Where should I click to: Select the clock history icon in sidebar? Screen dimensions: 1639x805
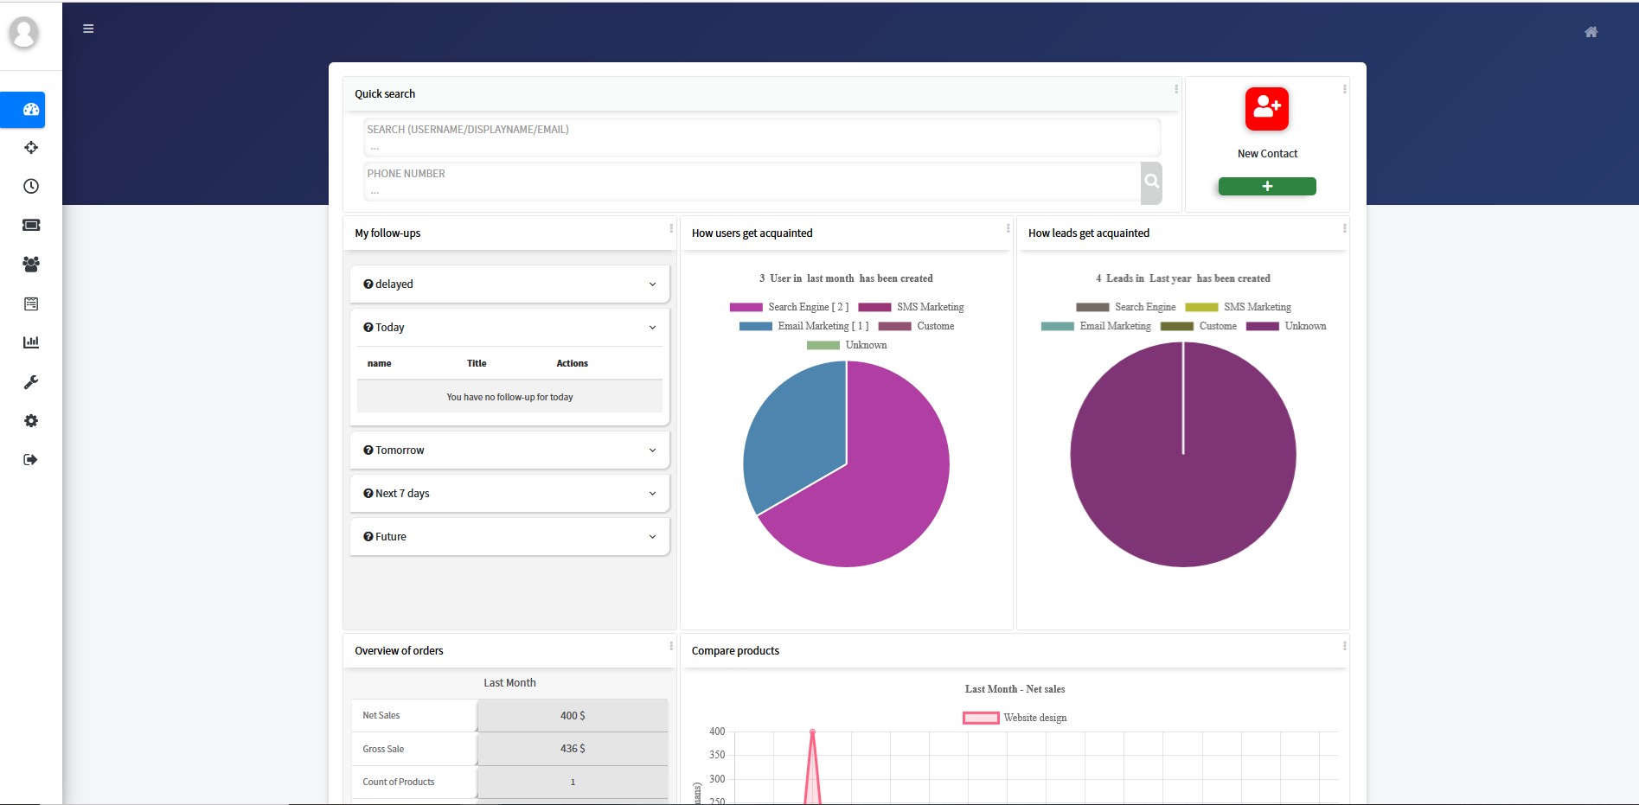[x=31, y=185]
